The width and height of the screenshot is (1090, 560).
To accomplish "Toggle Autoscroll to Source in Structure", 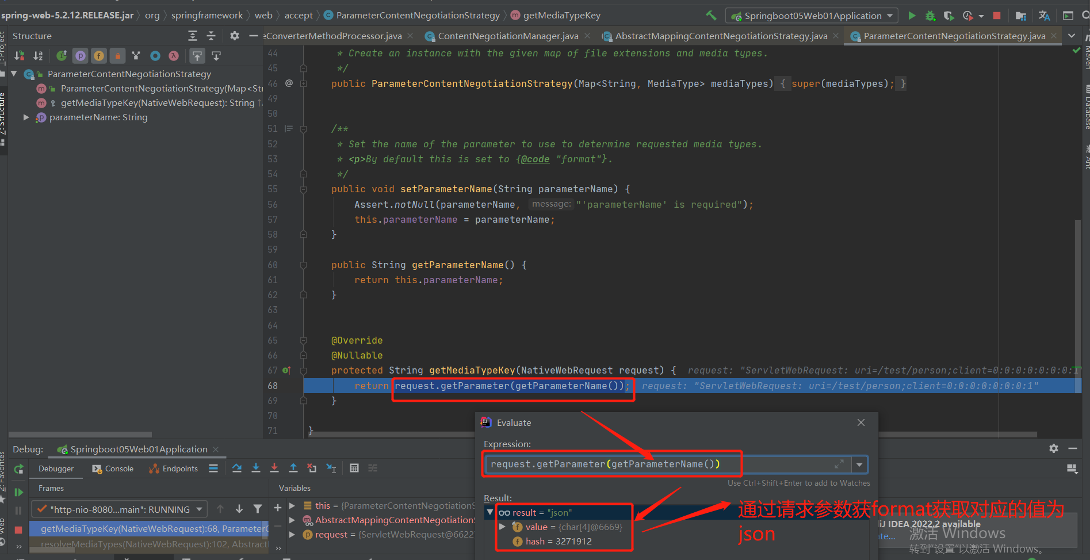I will click(197, 56).
